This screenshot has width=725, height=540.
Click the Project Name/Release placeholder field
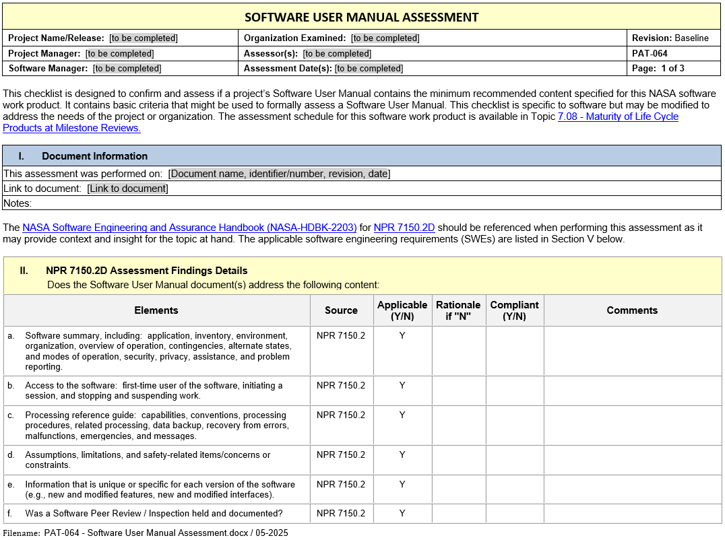point(144,38)
